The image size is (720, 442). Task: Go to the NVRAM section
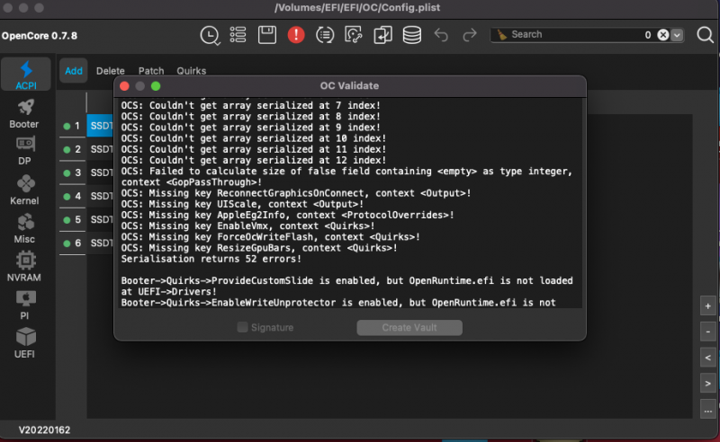[x=24, y=267]
